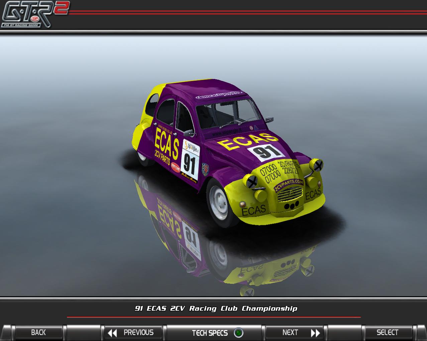Click the number 91 decal on door
Viewport: 427px width, 341px height.
pyautogui.click(x=190, y=163)
